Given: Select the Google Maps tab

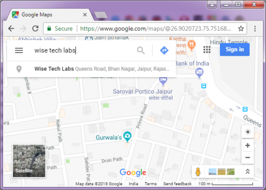Looking at the screenshot, I should (50, 15).
